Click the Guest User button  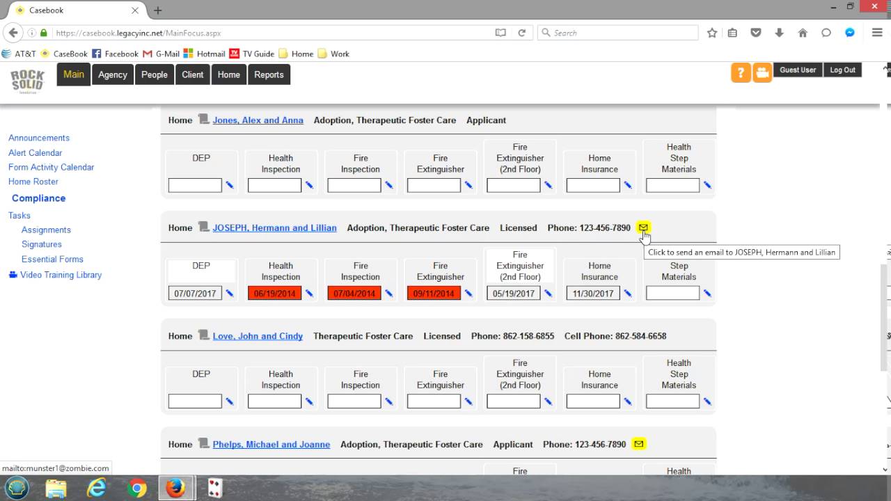[x=798, y=70]
